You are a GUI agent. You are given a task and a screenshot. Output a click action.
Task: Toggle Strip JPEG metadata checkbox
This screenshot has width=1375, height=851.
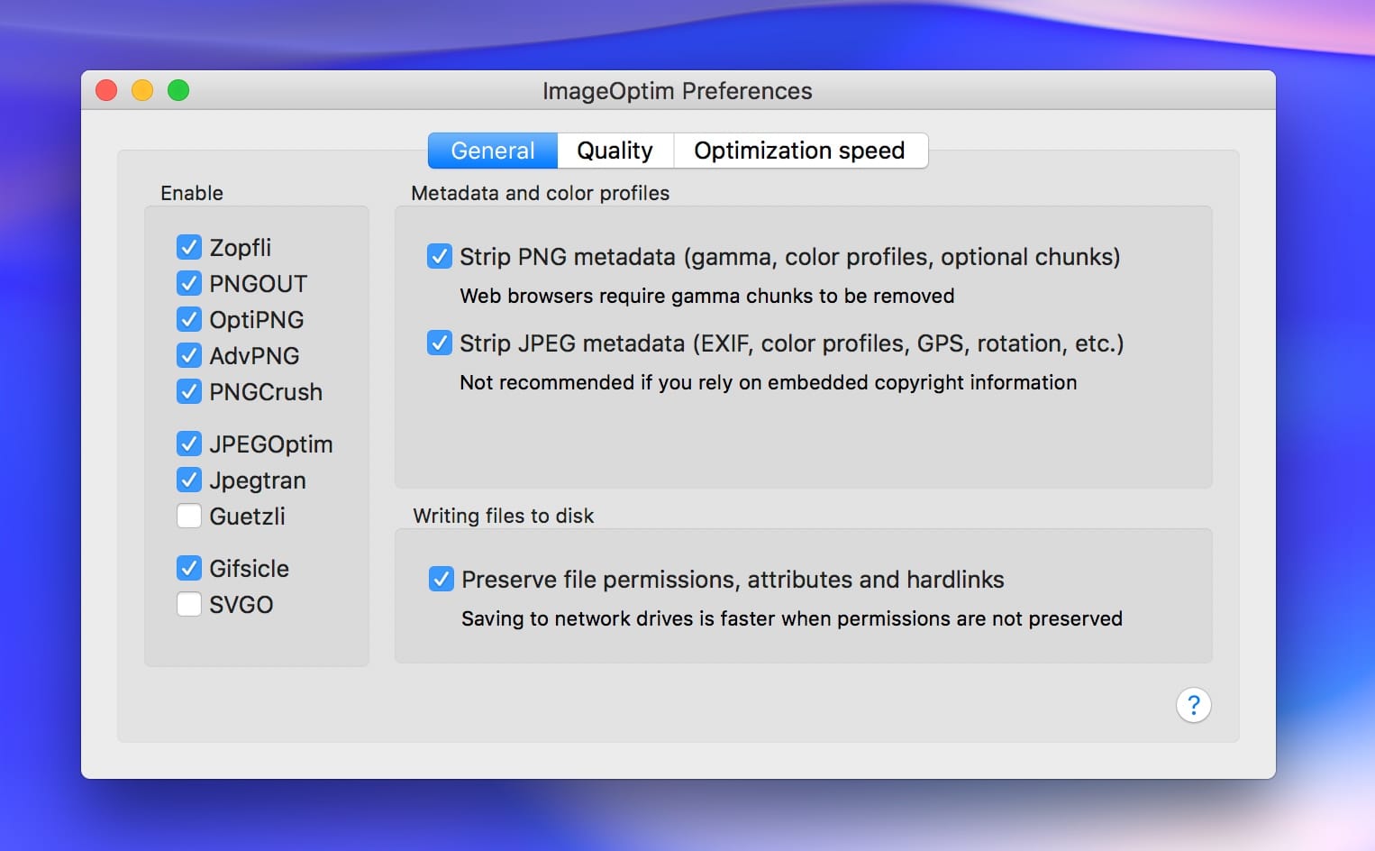click(440, 343)
